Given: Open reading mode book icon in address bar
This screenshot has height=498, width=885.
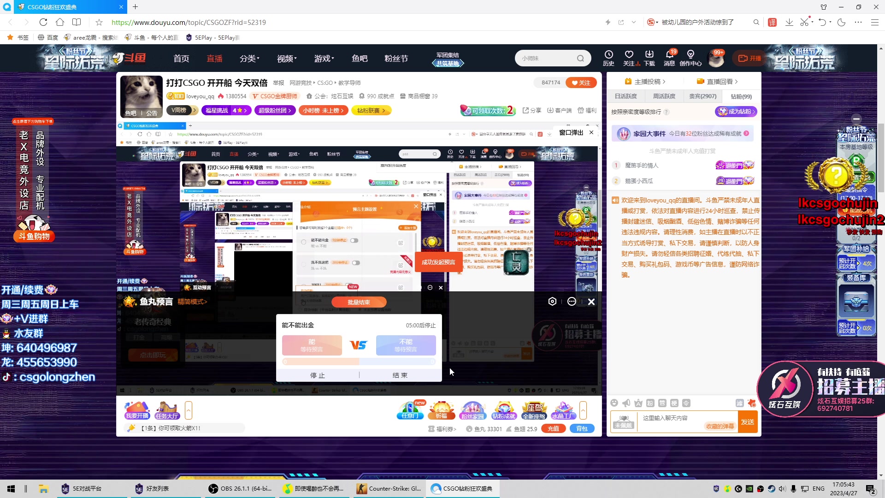Looking at the screenshot, I should (77, 22).
